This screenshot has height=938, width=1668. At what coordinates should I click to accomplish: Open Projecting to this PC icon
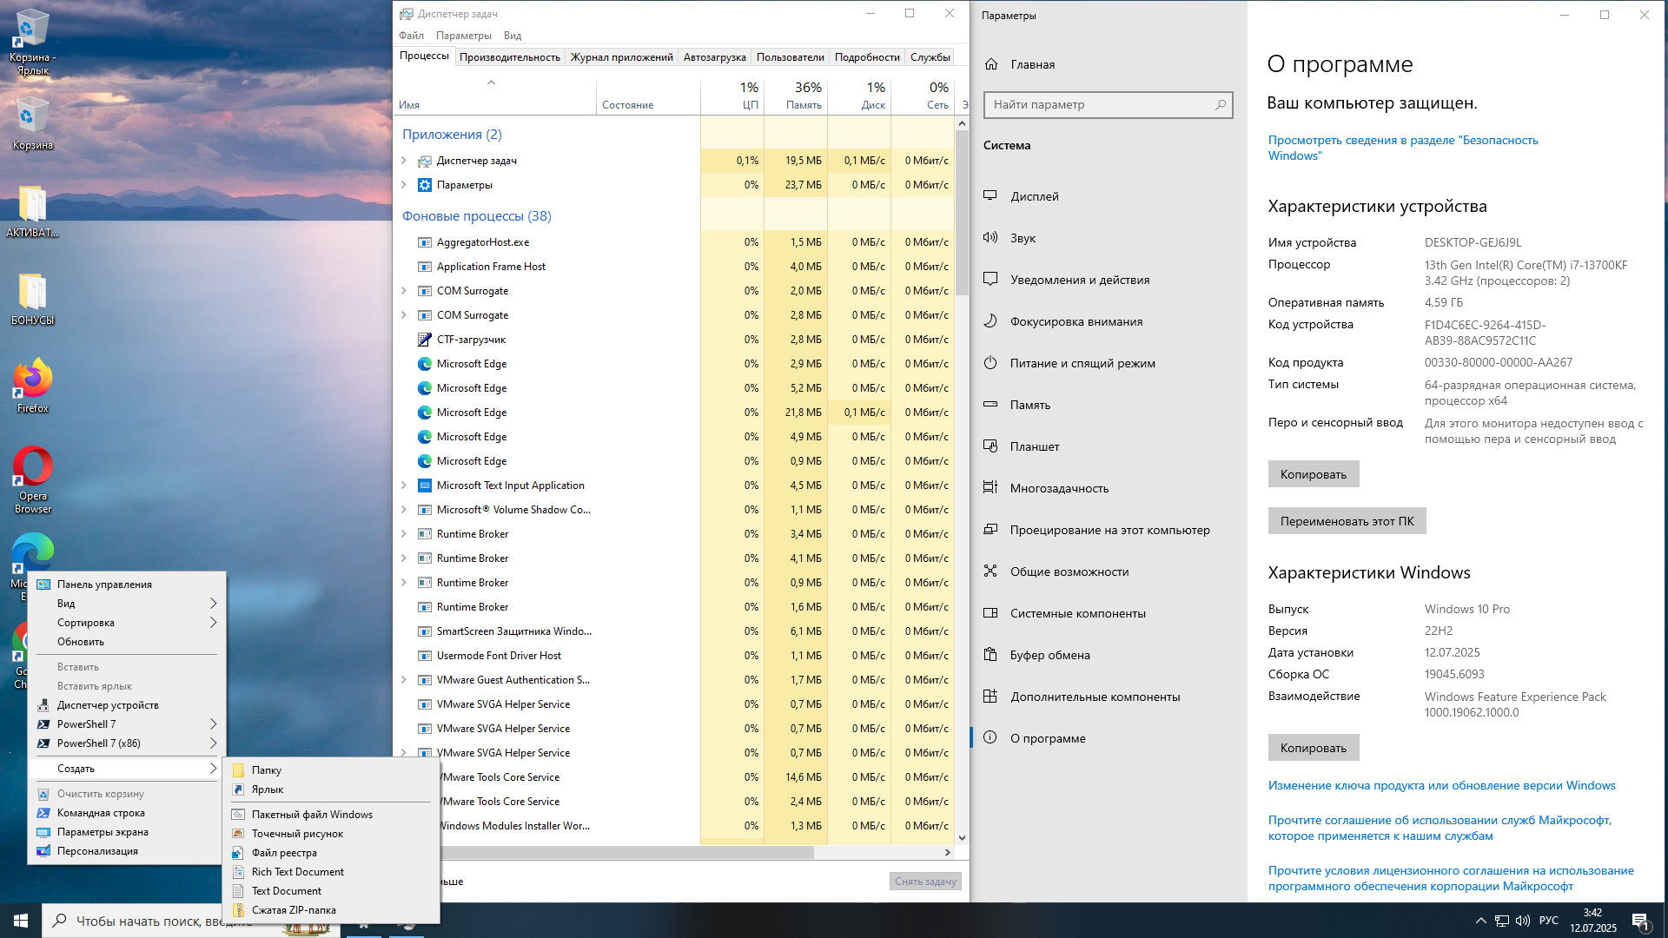pyautogui.click(x=990, y=529)
